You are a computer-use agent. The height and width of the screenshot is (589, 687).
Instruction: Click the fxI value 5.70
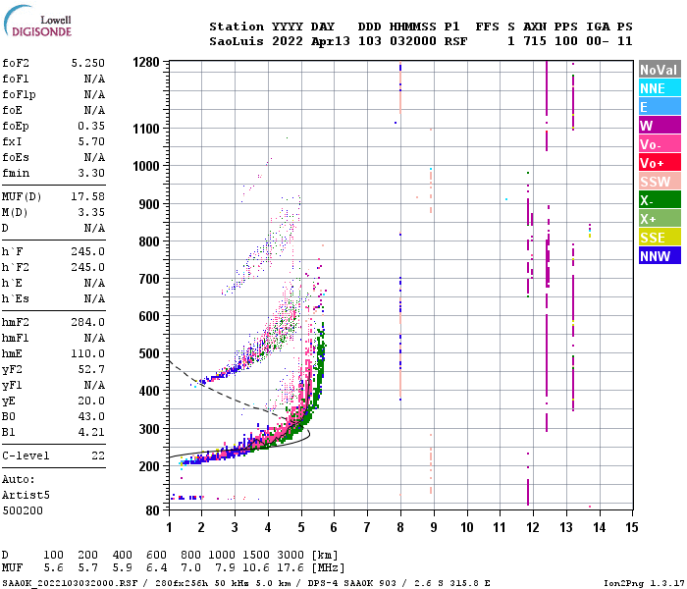(91, 142)
